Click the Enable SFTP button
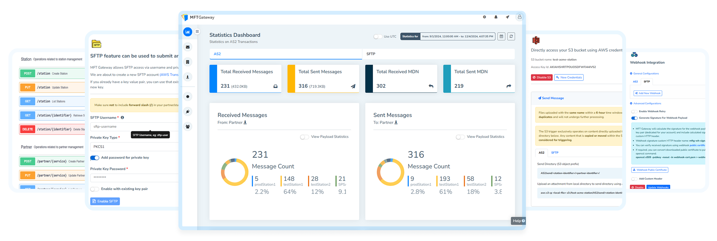The width and height of the screenshot is (717, 241). [105, 201]
